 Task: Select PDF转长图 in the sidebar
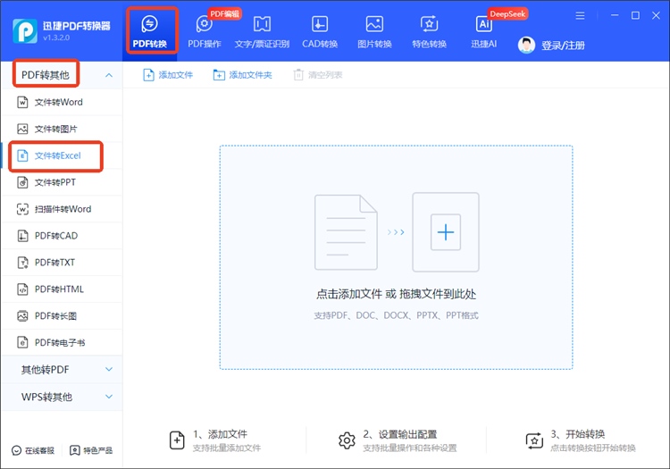pyautogui.click(x=62, y=315)
